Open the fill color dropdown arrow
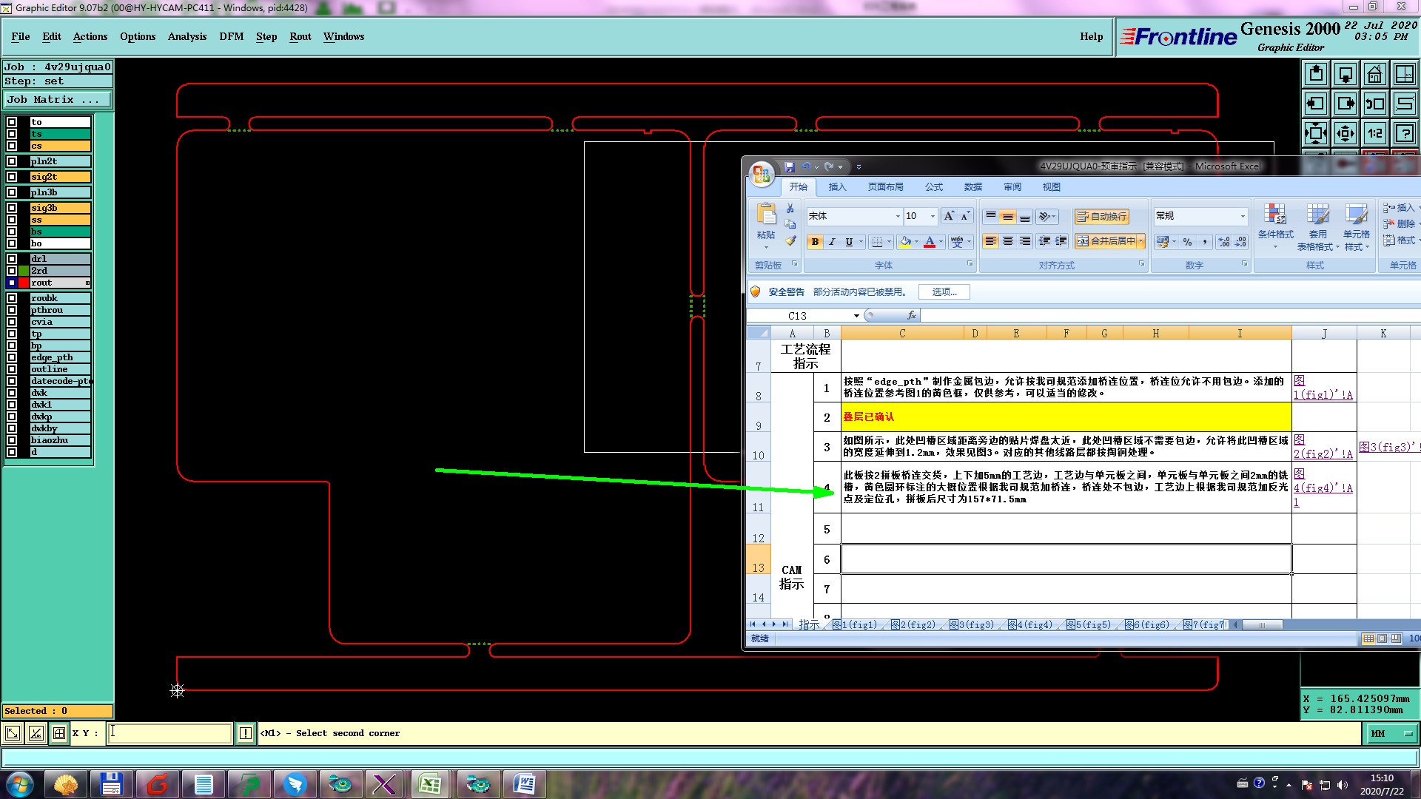The width and height of the screenshot is (1421, 799). [916, 242]
